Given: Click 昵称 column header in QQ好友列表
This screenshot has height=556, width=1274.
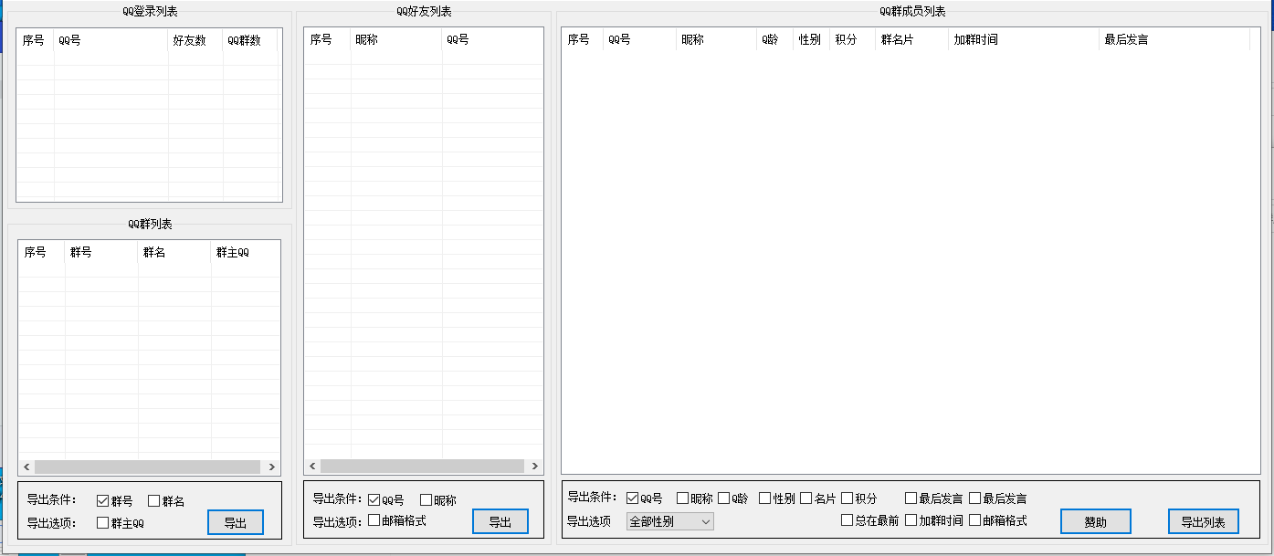Looking at the screenshot, I should 396,39.
